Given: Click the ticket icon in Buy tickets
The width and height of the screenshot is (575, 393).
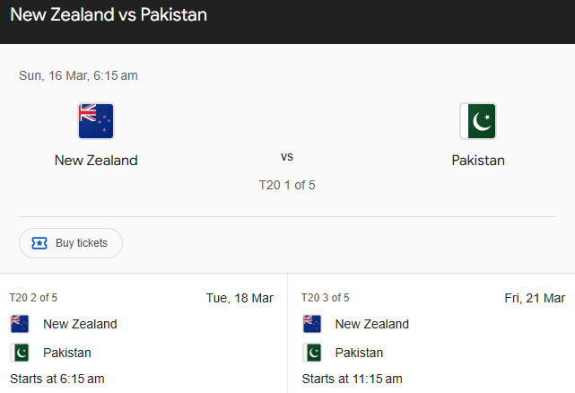Looking at the screenshot, I should [x=39, y=243].
